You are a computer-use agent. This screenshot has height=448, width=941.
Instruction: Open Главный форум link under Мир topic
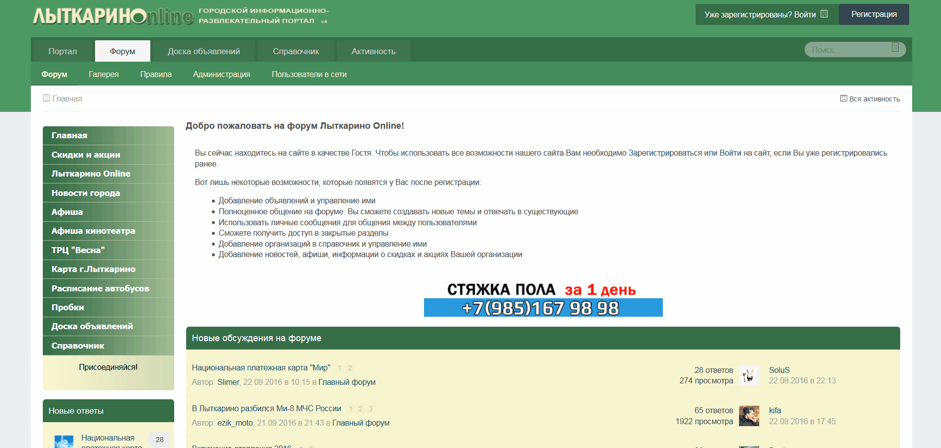[347, 382]
